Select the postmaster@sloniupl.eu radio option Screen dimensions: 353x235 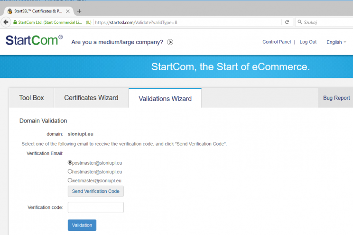pos(70,162)
